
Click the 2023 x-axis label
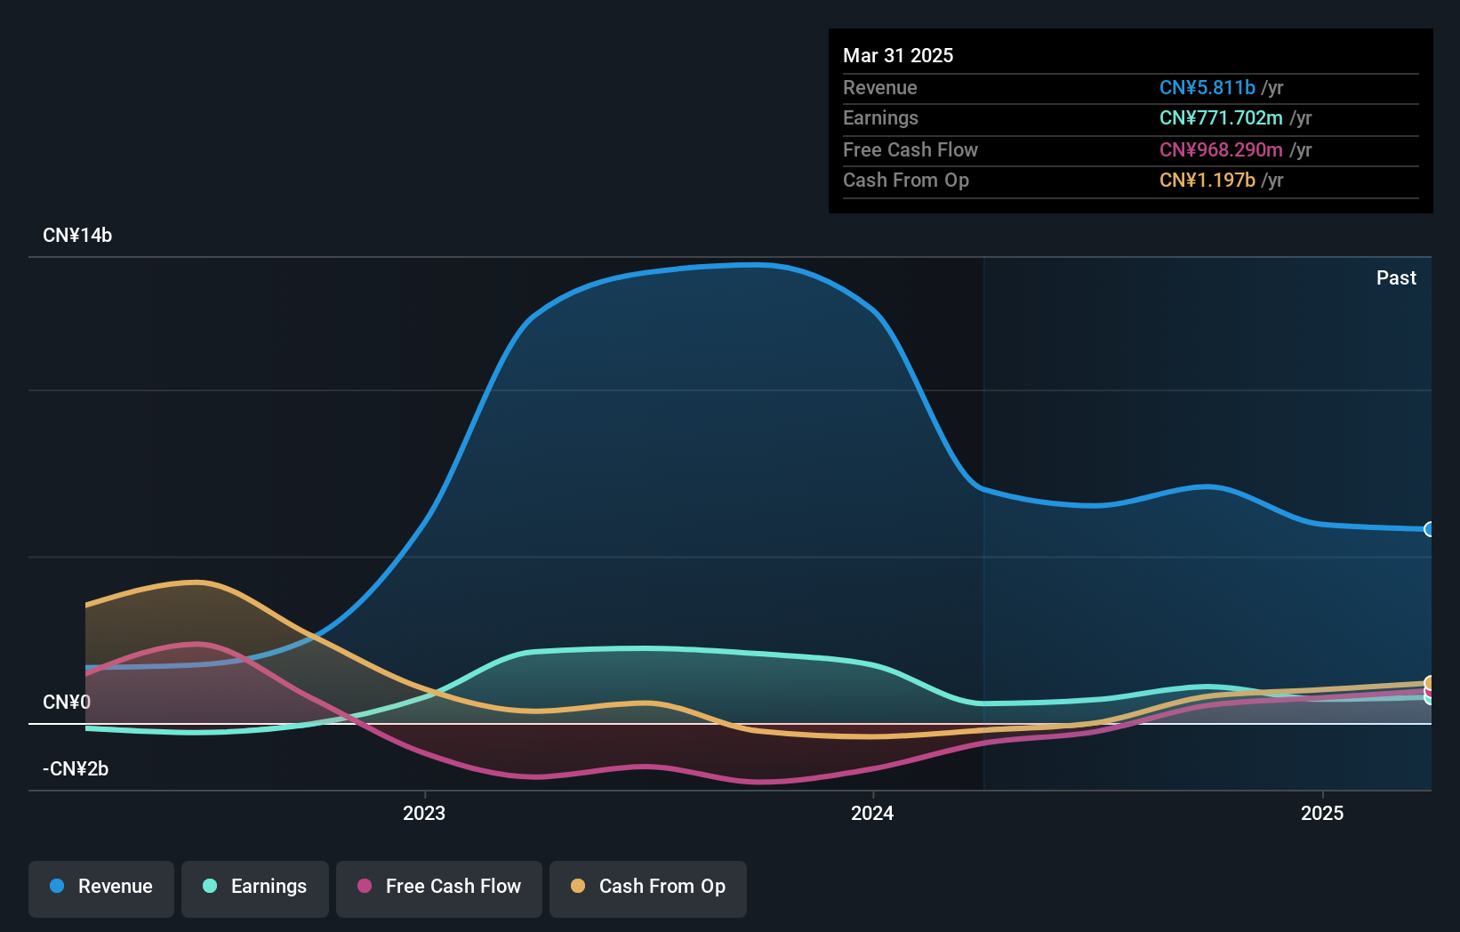[x=424, y=813]
